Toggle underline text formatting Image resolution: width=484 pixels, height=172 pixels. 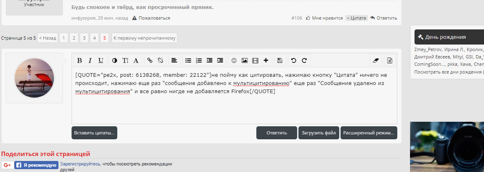[x=101, y=60]
